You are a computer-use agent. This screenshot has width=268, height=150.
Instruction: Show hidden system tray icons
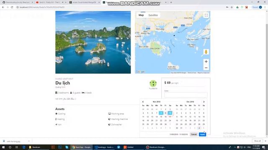point(235,147)
